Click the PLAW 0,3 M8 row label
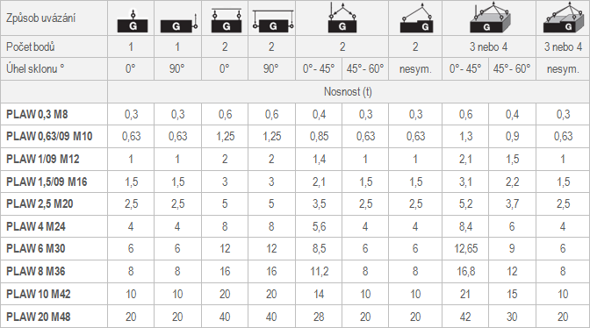590x328 pixels. coord(37,114)
